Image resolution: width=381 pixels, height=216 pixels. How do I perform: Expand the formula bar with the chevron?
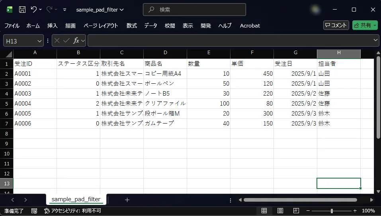(x=376, y=40)
